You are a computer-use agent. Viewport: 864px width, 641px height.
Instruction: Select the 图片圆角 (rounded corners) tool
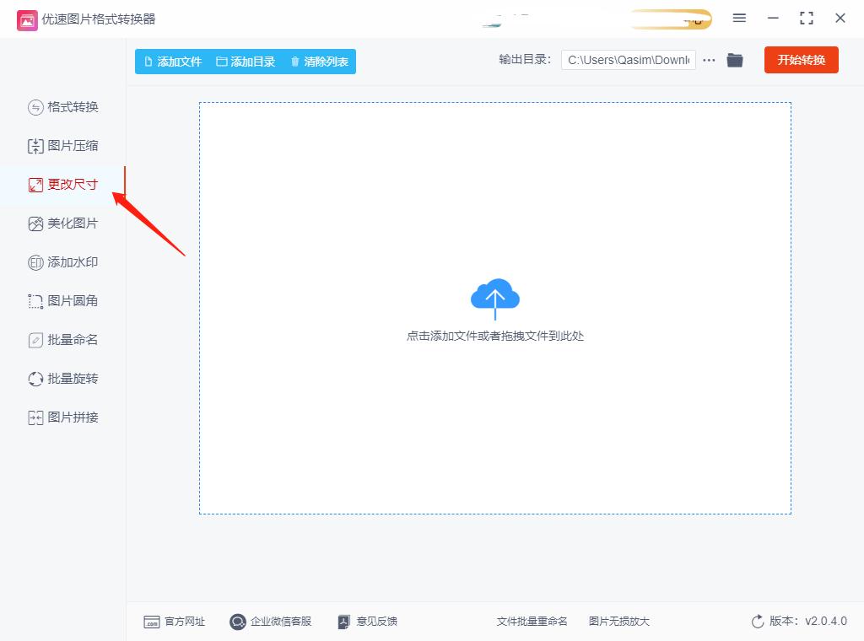(63, 301)
